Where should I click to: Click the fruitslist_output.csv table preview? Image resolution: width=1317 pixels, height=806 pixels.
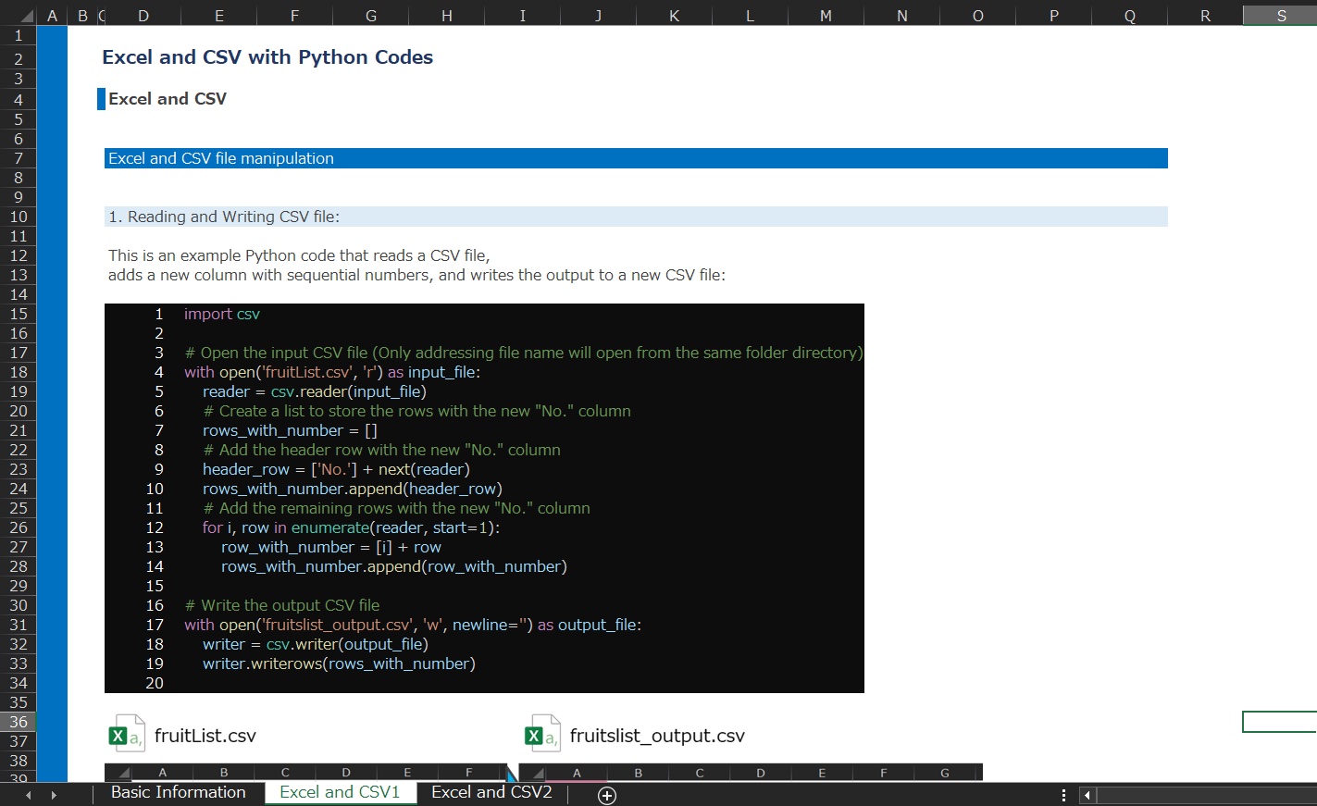(751, 773)
